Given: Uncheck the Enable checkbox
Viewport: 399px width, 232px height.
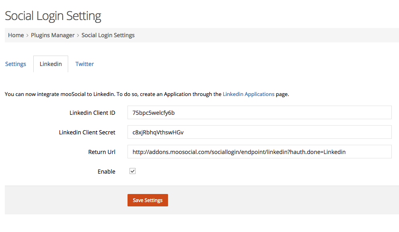Looking at the screenshot, I should tap(132, 171).
